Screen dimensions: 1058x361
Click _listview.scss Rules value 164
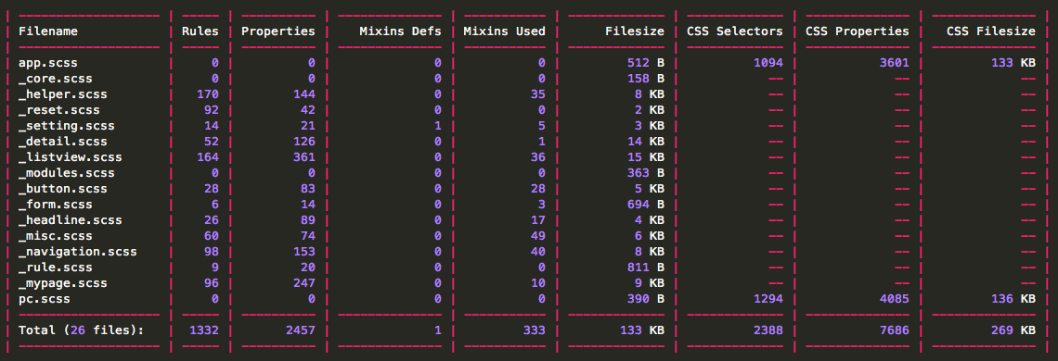208,157
